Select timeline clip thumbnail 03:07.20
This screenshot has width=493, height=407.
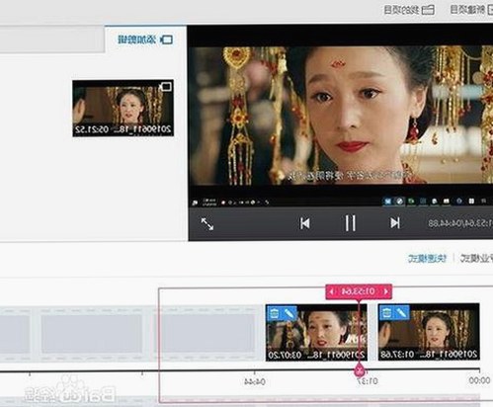pyautogui.click(x=316, y=332)
